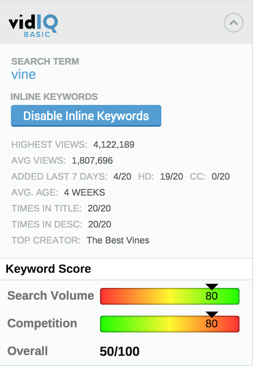Collapse the vidIQ panel with chevron
Viewport: 253px width, 366px height.
click(x=233, y=23)
